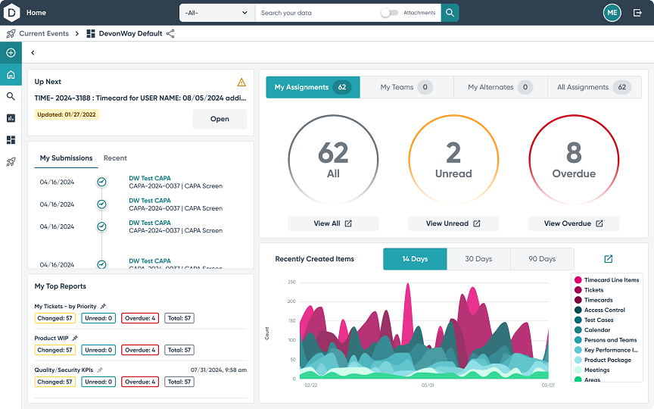Click the Search your data field
This screenshot has width=654, height=409.
coord(317,13)
